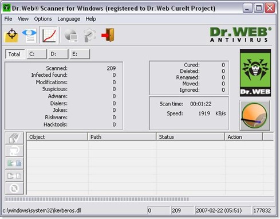Open the Options menu

43,19
